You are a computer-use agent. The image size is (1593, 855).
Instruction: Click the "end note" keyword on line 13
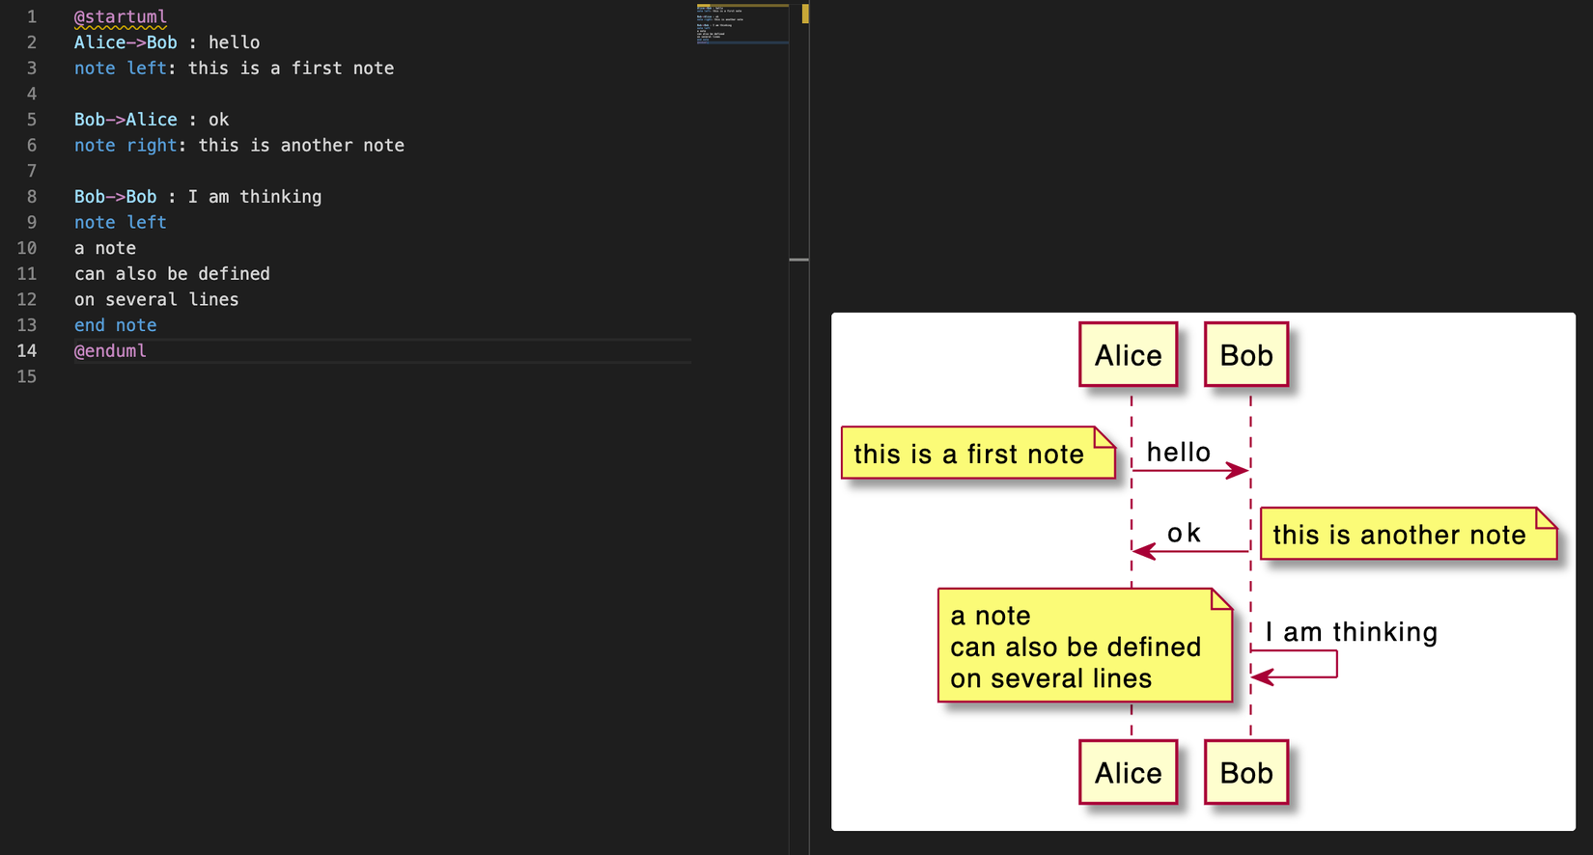(115, 325)
